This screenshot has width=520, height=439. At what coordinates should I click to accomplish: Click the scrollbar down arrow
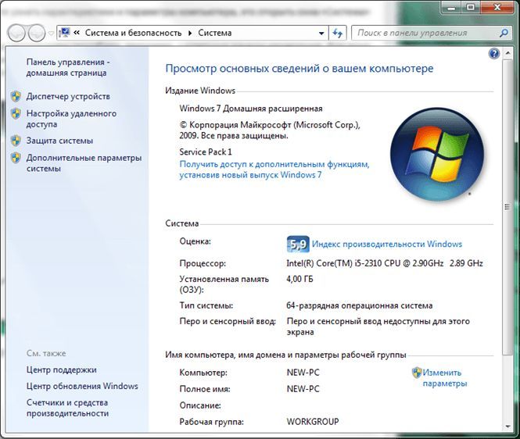click(507, 427)
